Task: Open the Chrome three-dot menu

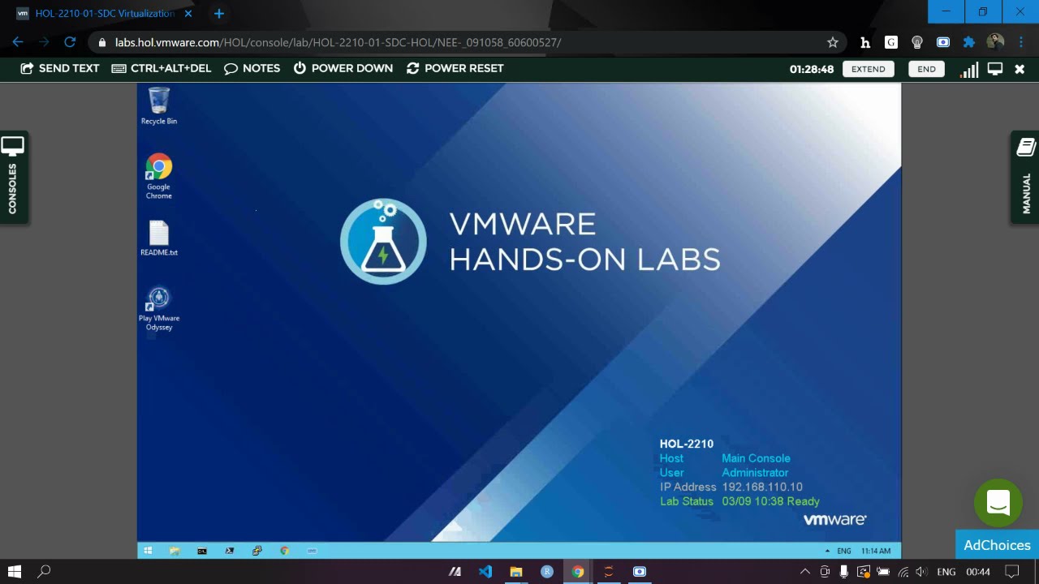Action: coord(1021,42)
